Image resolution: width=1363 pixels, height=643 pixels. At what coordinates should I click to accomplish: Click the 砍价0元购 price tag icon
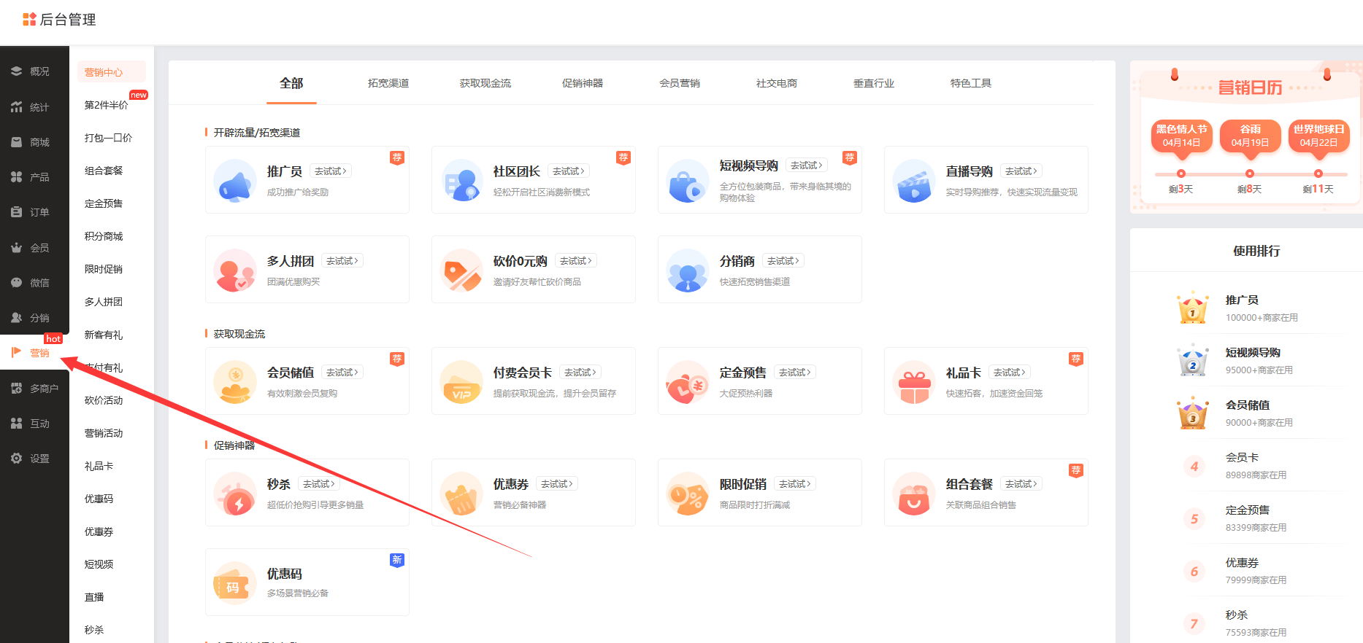[461, 270]
